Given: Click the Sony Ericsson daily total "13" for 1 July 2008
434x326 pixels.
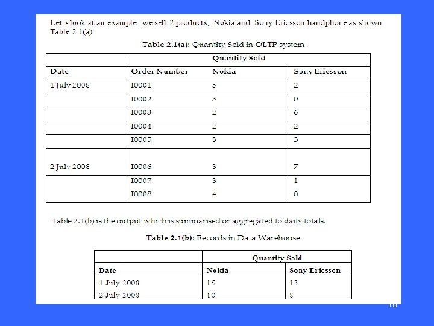Looking at the screenshot, I should pyautogui.click(x=294, y=283).
